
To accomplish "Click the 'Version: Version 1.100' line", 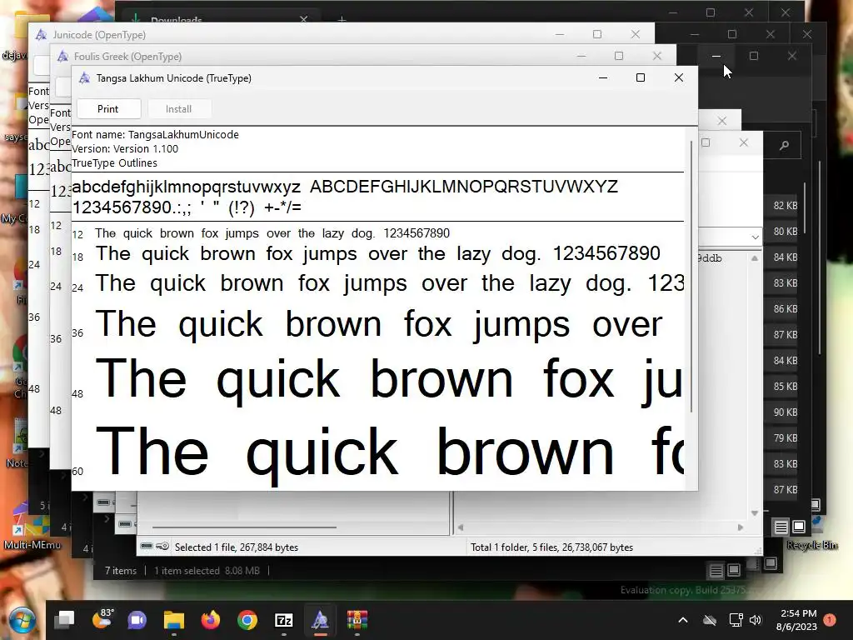I will click(125, 149).
